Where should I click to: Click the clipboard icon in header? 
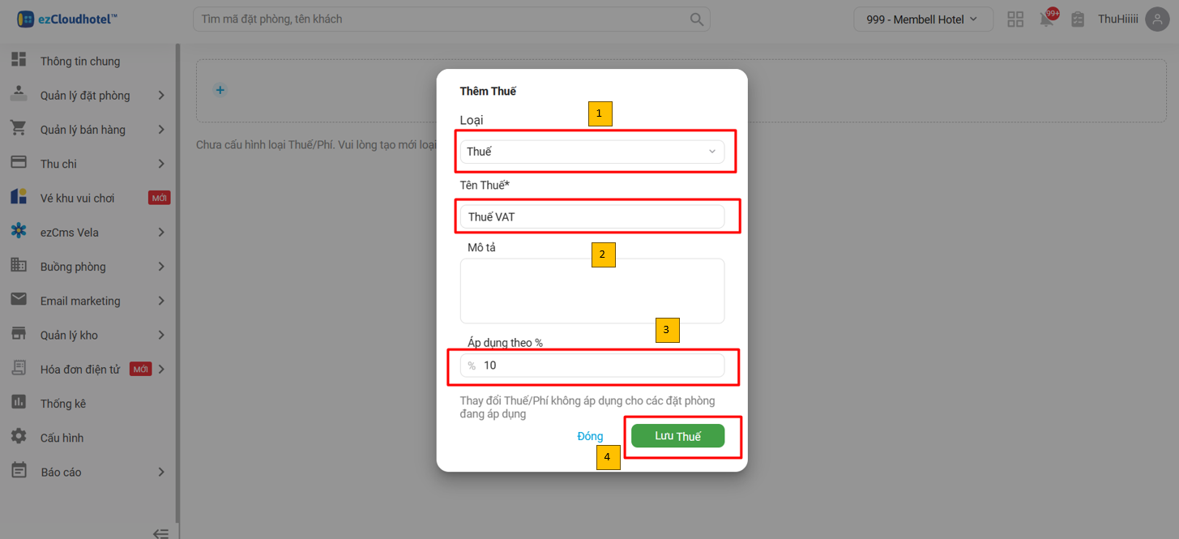point(1077,19)
